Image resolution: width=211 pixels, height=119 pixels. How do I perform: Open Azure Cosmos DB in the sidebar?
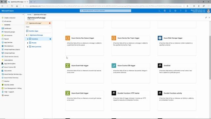click(10, 67)
